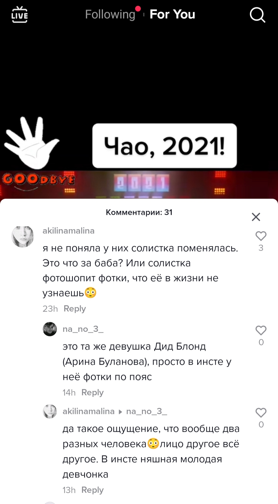Like akilinamalina's top comment

[x=261, y=236]
